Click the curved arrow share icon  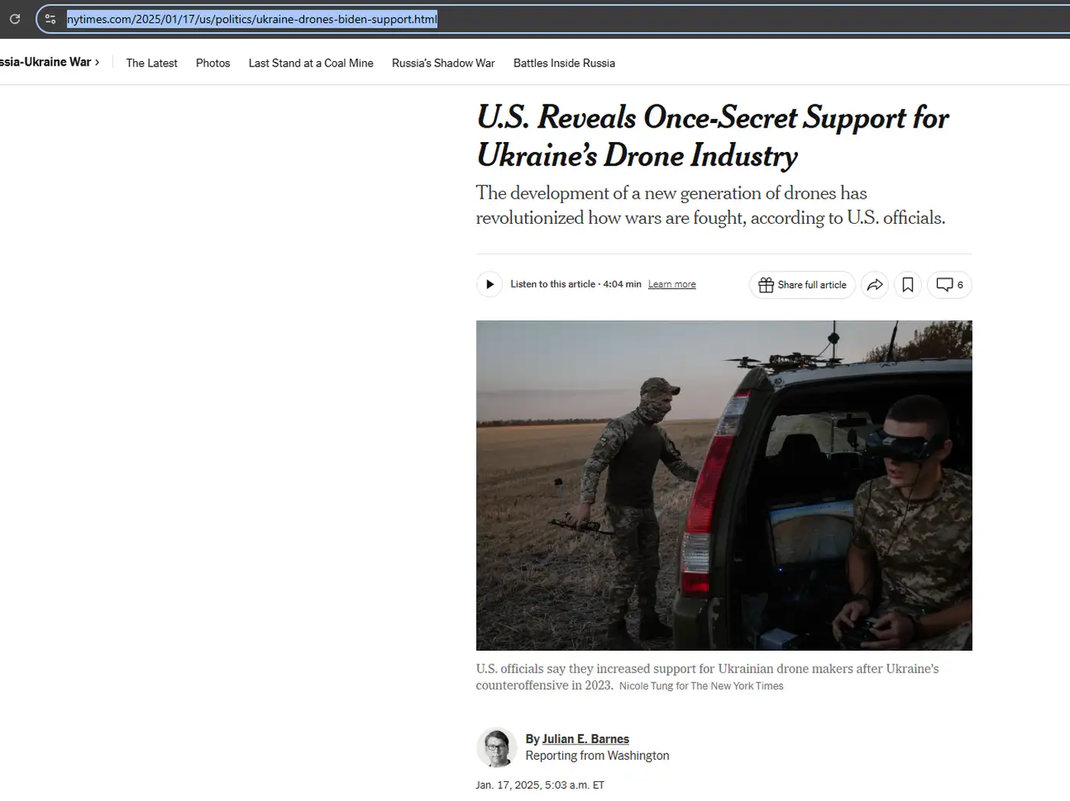click(x=874, y=285)
